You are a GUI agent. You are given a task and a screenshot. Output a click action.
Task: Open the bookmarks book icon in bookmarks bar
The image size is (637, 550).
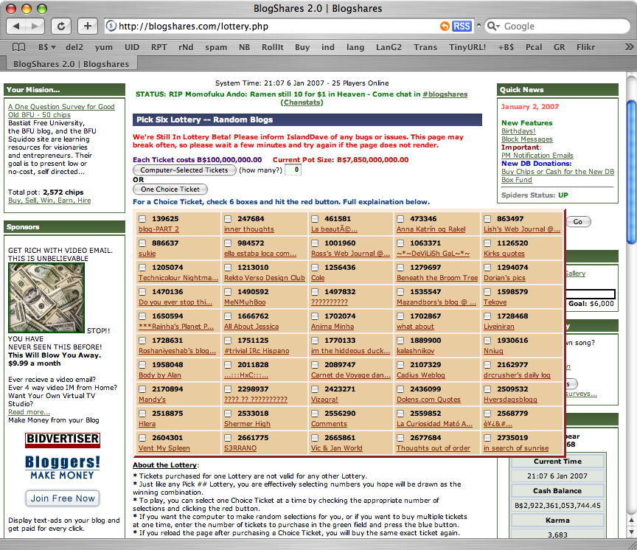[x=19, y=47]
